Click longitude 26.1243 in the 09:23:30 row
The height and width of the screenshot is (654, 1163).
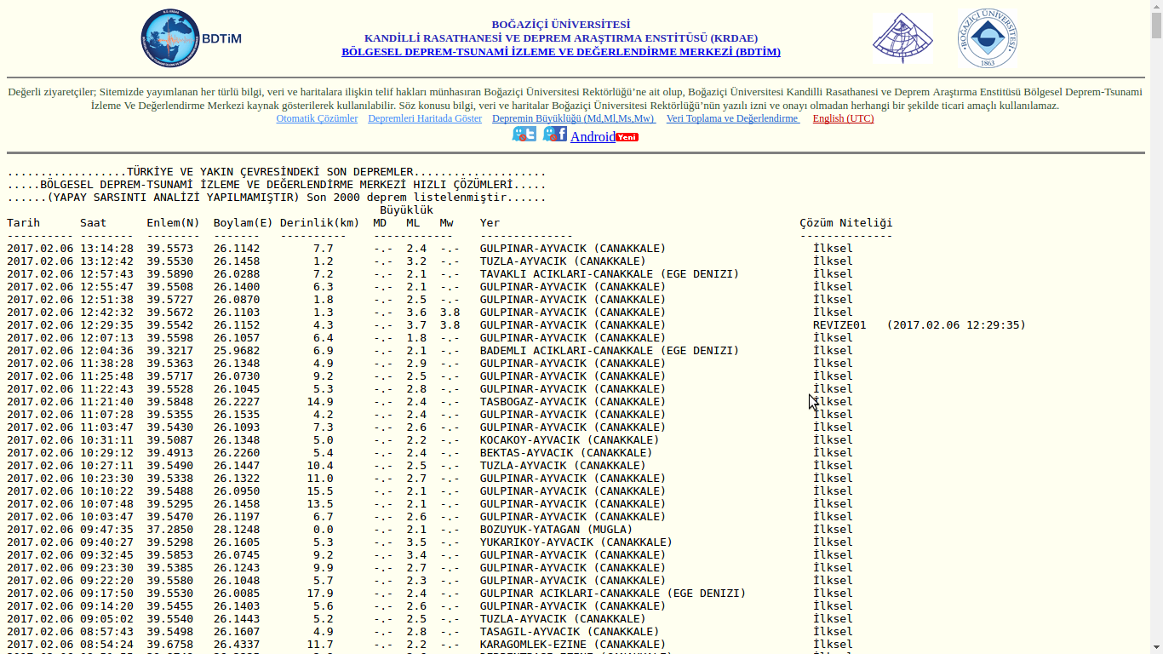237,568
